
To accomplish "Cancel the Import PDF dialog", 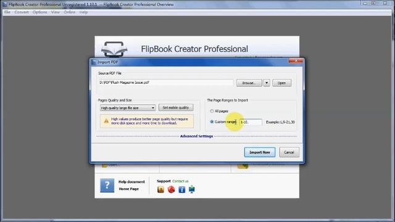I will point(289,152).
